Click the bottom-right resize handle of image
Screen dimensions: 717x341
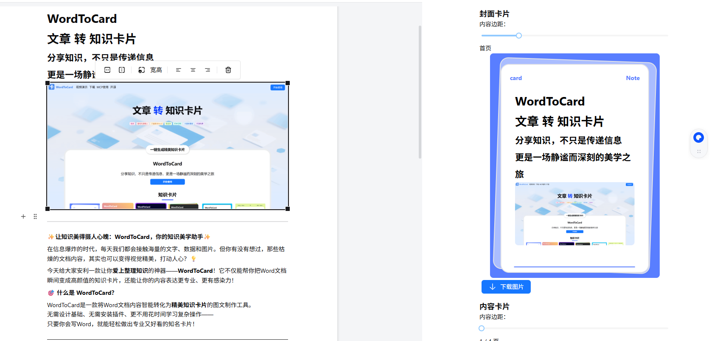(288, 208)
